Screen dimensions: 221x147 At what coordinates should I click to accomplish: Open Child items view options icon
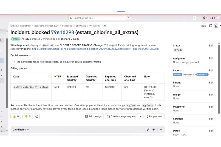(148, 130)
